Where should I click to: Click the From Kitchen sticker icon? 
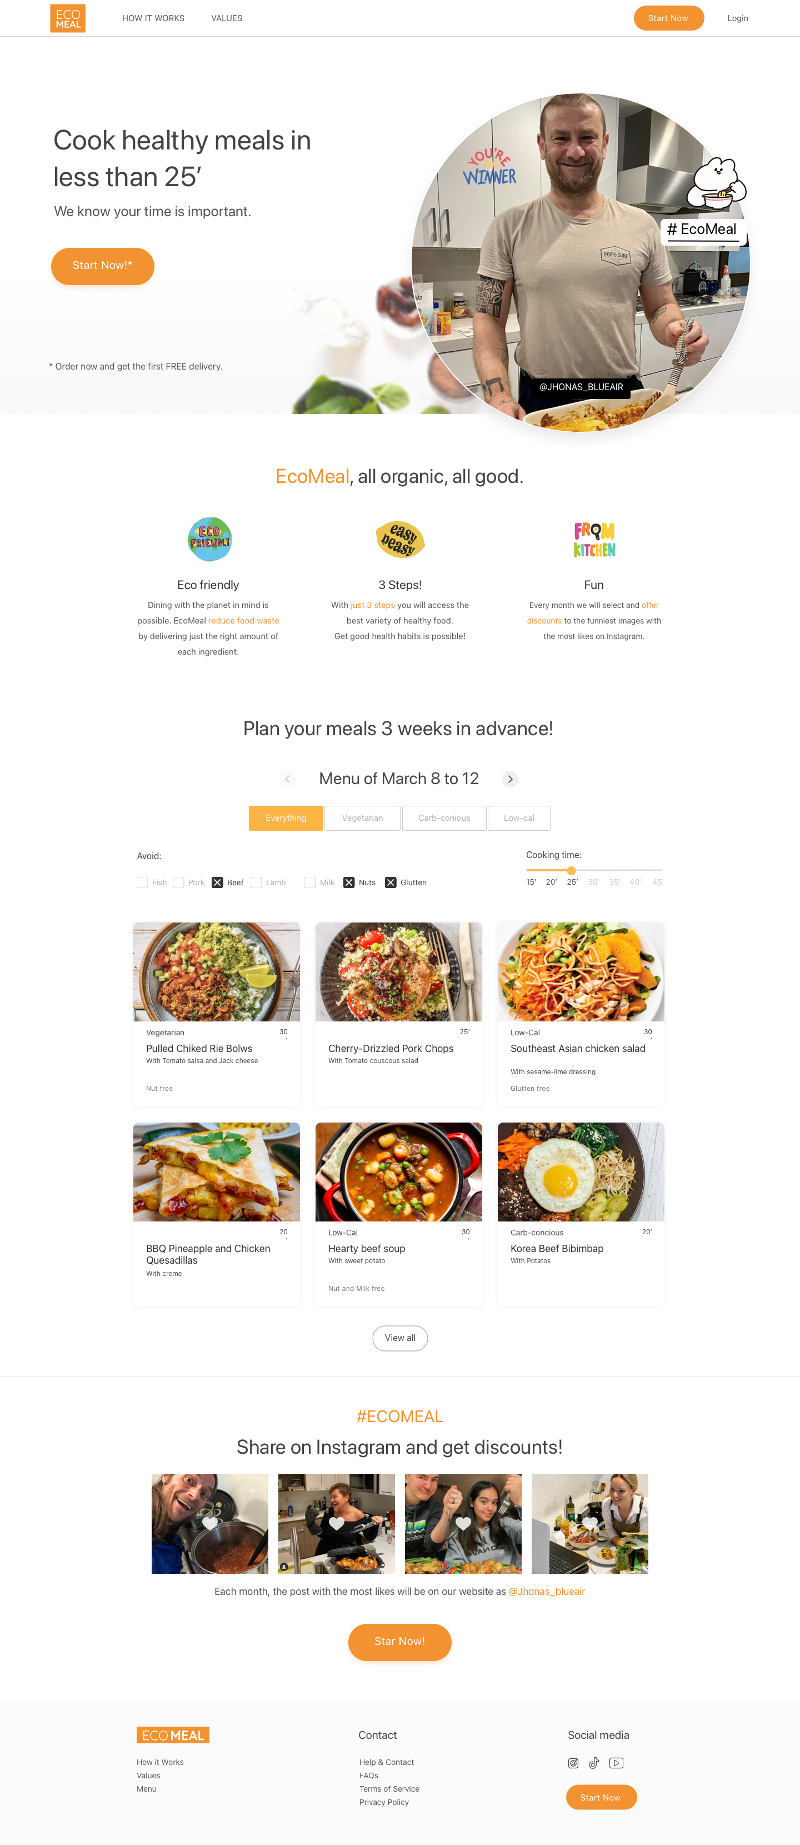pos(594,539)
